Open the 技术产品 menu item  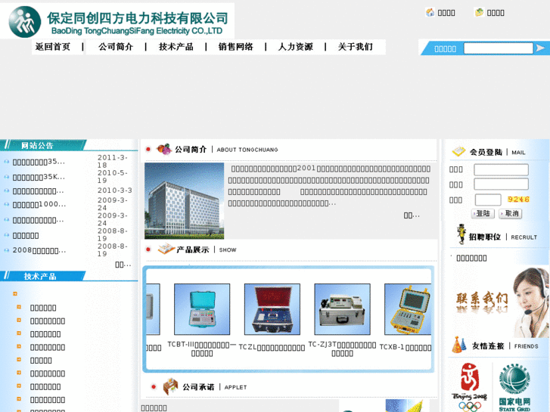click(x=176, y=47)
